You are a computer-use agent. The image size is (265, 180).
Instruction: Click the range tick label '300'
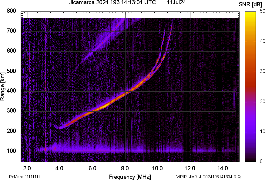(11, 110)
